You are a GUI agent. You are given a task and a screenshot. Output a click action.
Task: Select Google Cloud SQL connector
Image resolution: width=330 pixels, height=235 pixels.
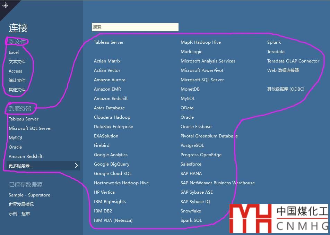pyautogui.click(x=113, y=174)
